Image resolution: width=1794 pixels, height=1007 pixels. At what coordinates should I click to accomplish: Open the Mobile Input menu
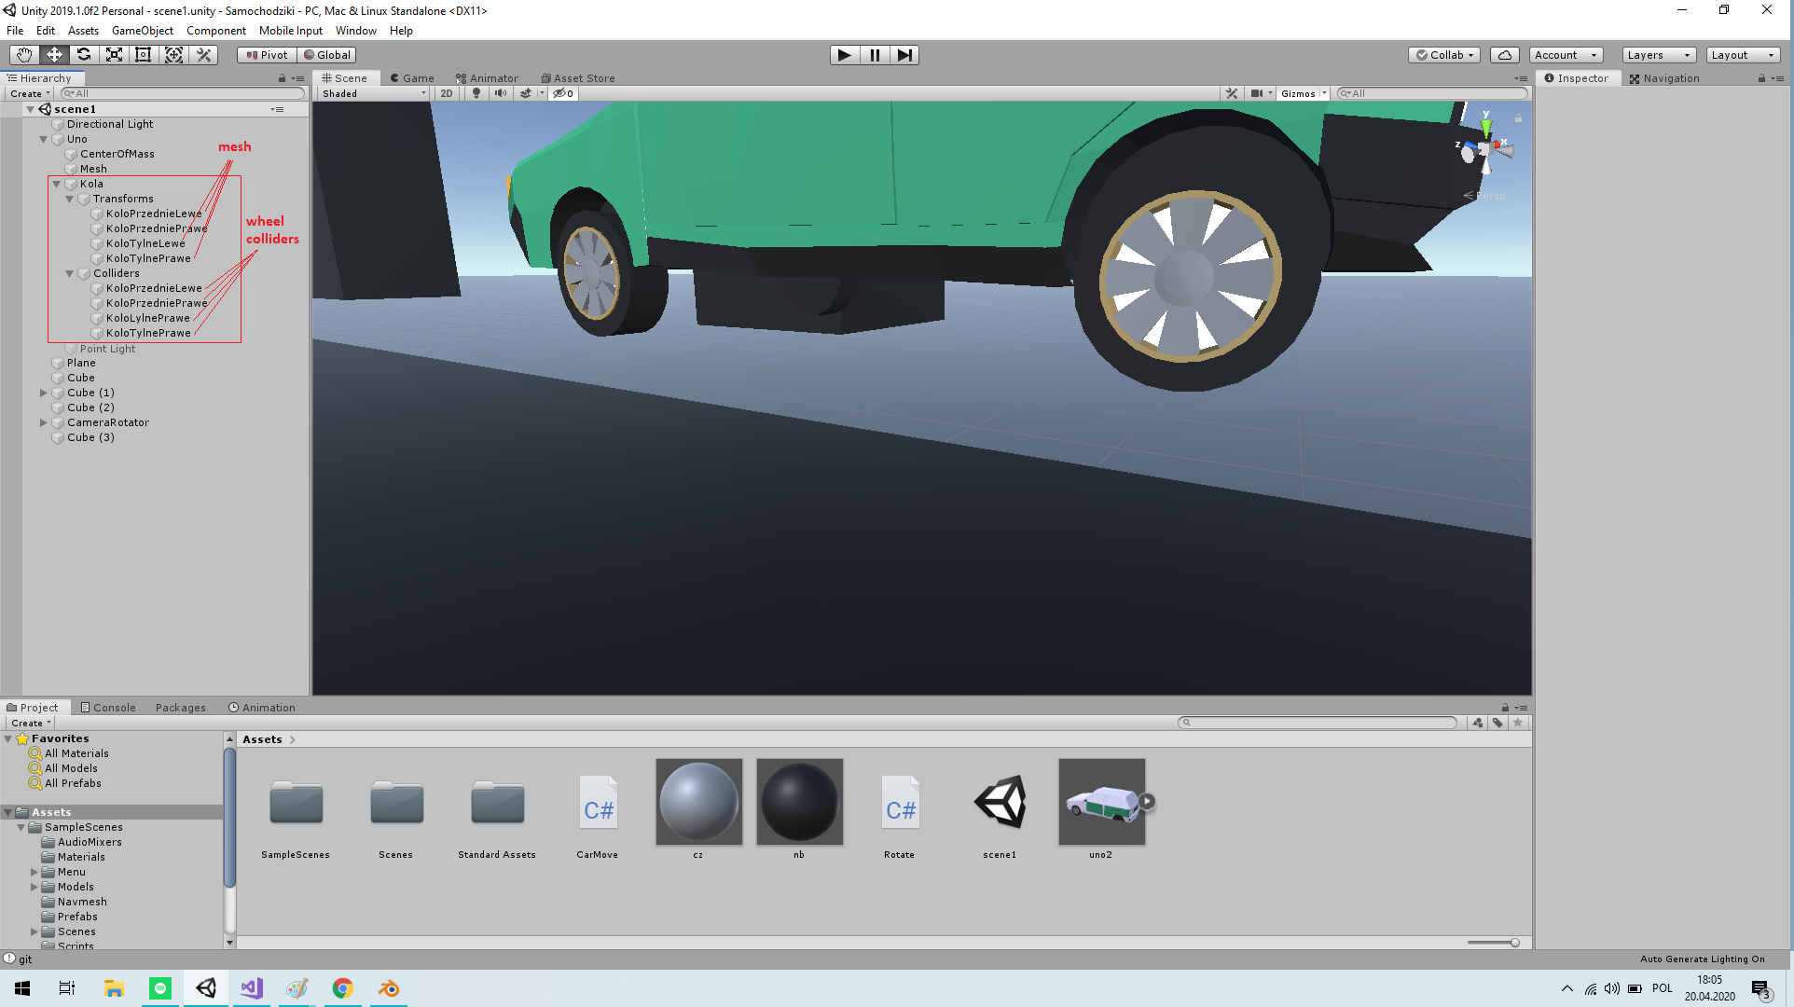tap(290, 31)
